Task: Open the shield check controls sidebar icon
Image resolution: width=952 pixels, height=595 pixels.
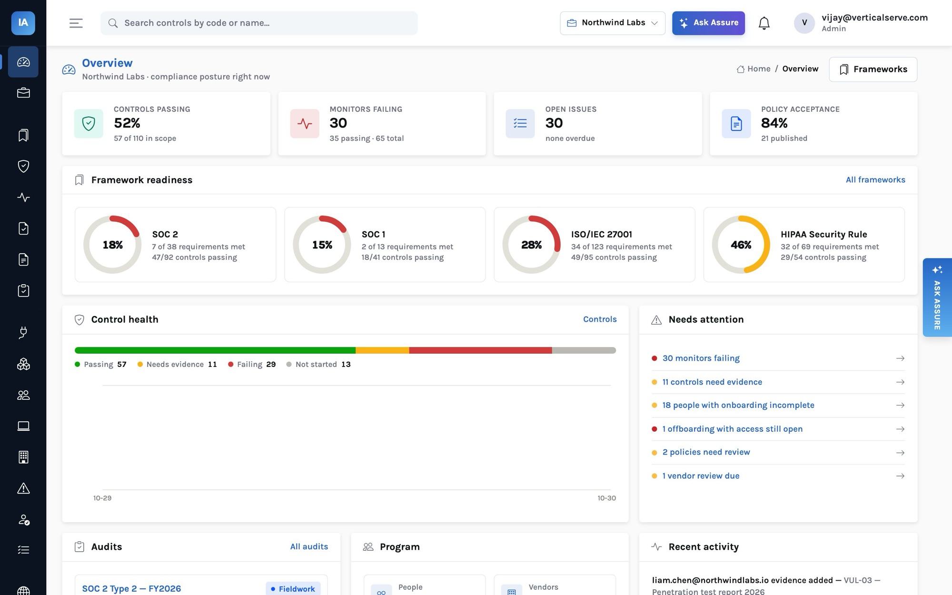Action: tap(23, 166)
